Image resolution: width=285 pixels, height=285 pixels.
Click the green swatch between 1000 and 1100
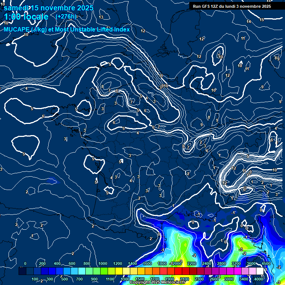tap(104, 271)
